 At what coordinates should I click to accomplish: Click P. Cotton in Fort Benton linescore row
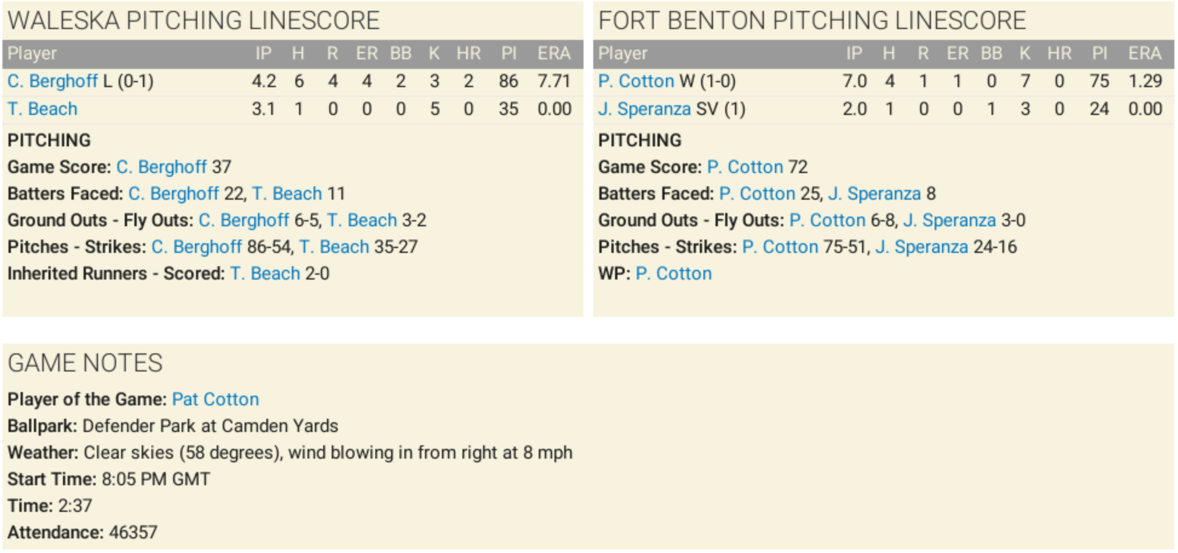pyautogui.click(x=636, y=81)
